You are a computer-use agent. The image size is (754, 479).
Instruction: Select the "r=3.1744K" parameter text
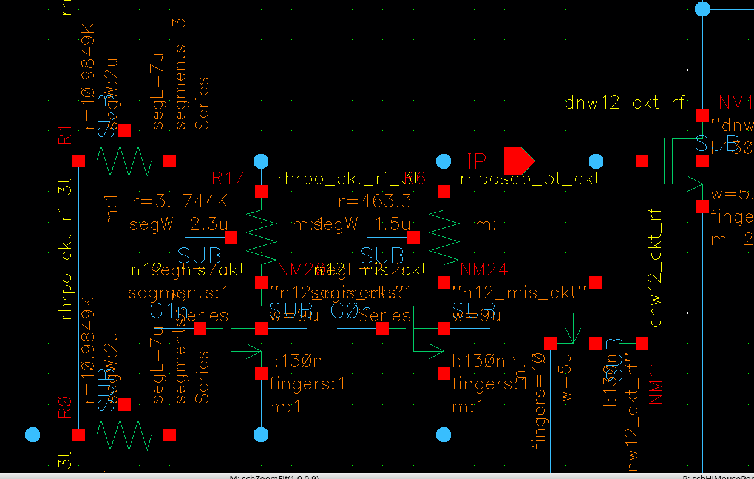[x=180, y=201]
